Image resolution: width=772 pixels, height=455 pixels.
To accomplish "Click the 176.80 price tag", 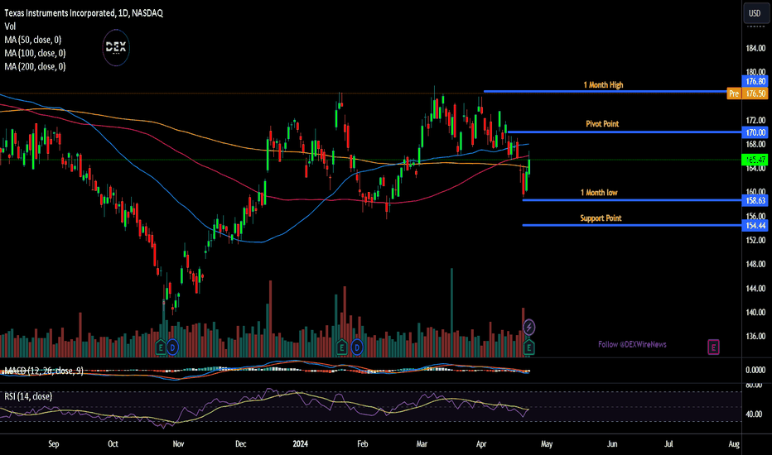I will [755, 82].
